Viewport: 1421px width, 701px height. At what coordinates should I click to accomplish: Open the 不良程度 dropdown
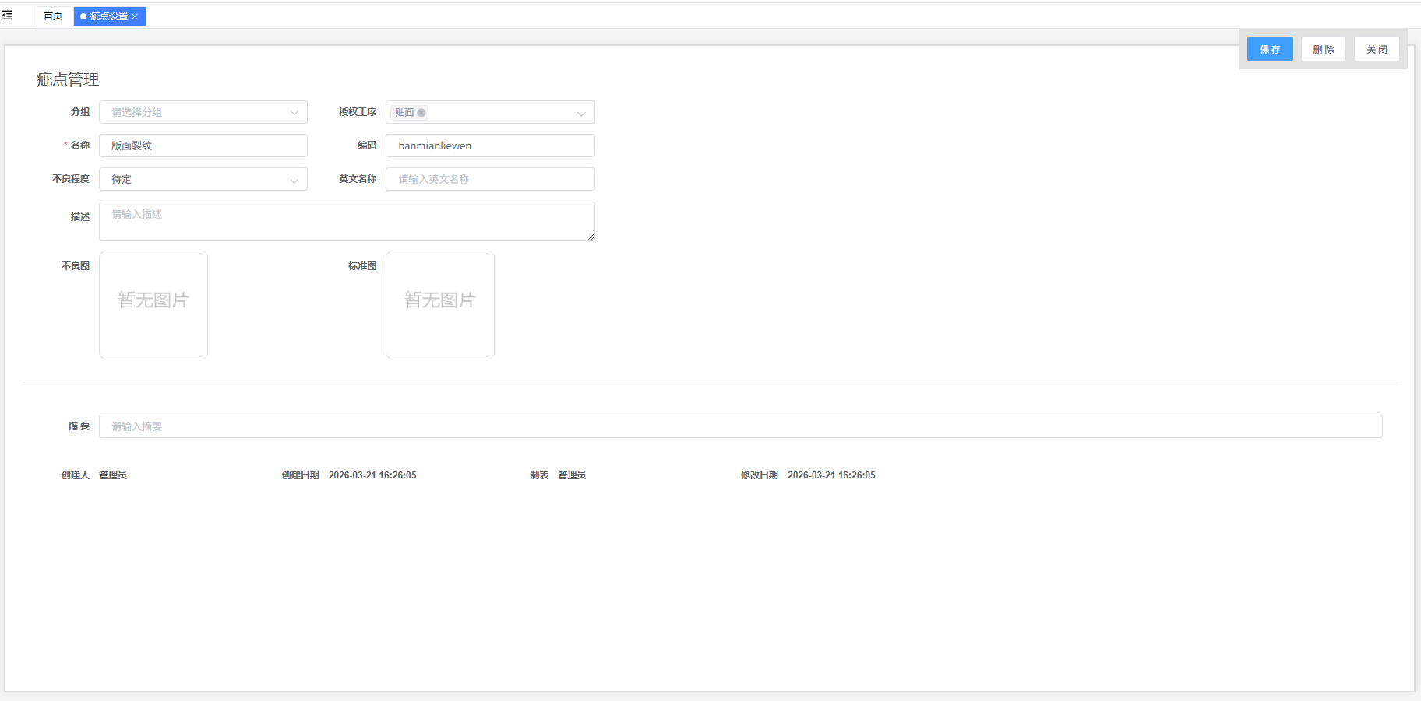click(x=203, y=179)
